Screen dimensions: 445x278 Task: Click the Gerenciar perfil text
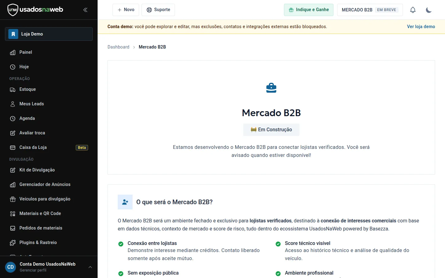click(33, 270)
